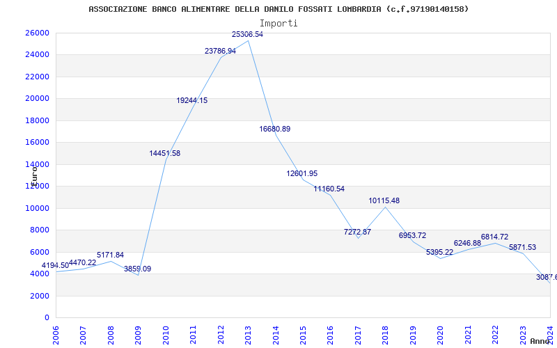Click the x-axis year 2011
Image resolution: width=557 pixels, height=348 pixels.
click(x=193, y=335)
